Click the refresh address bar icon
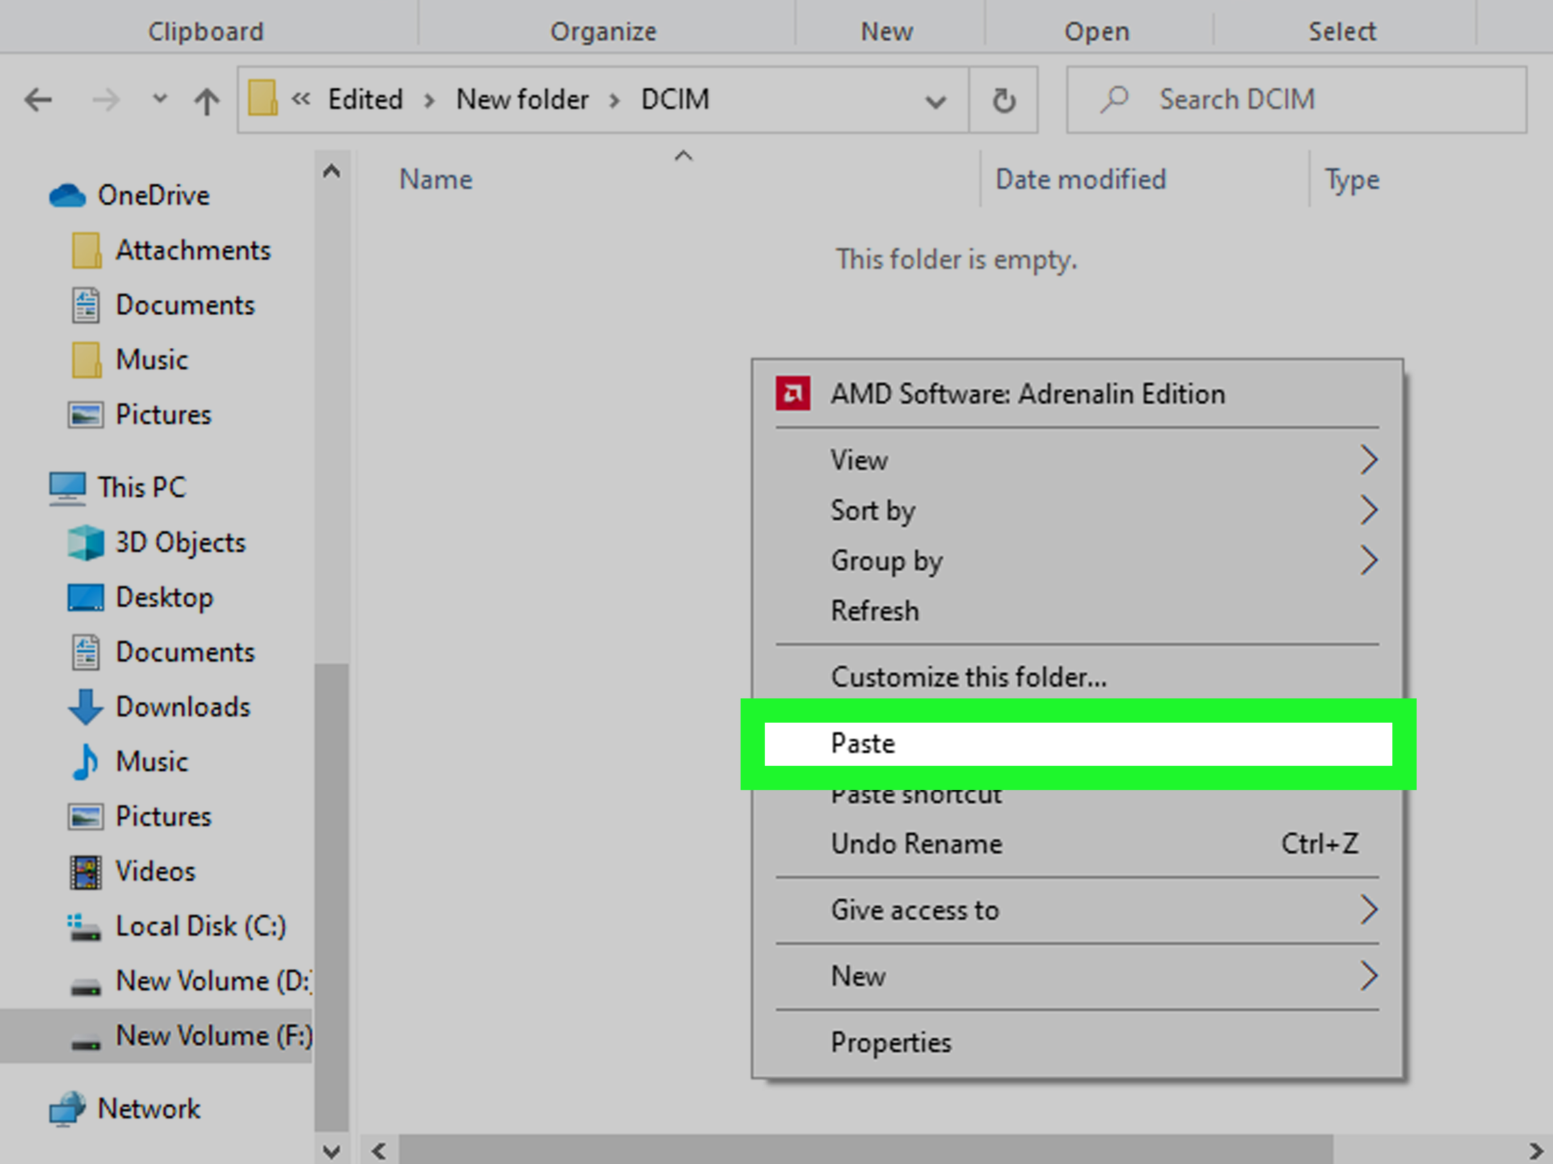 (x=1003, y=100)
